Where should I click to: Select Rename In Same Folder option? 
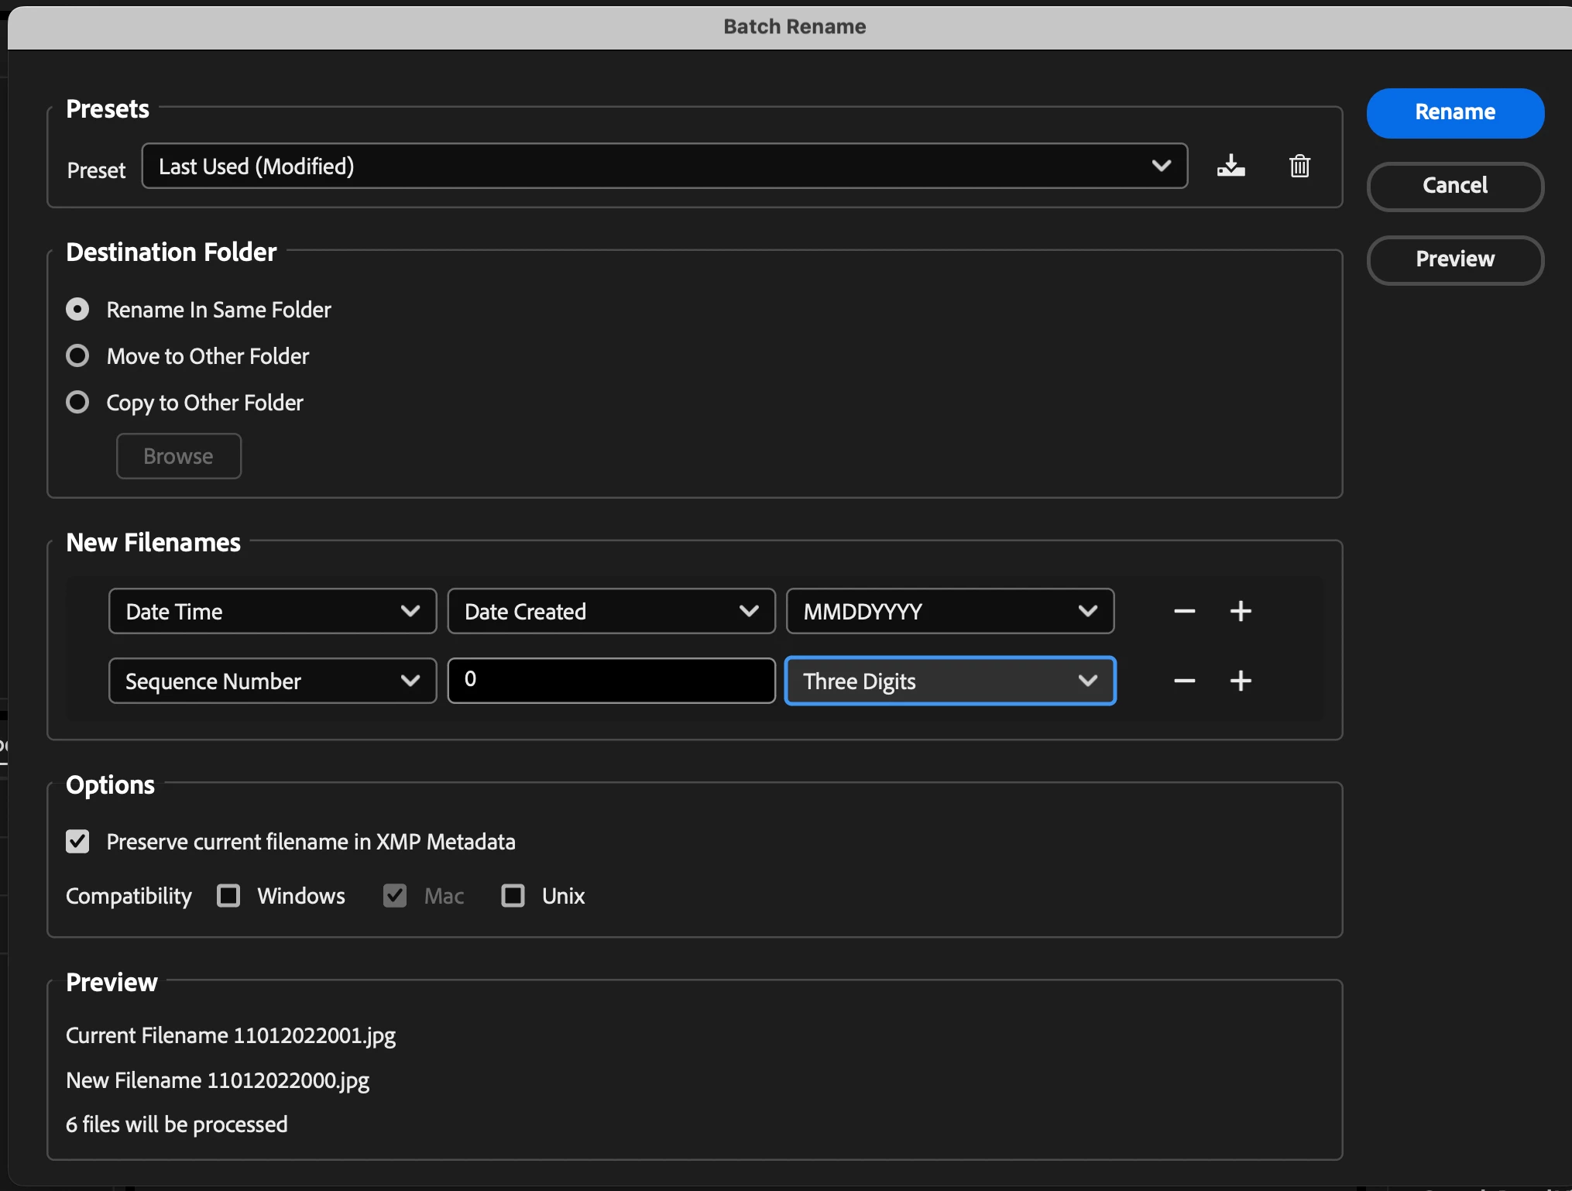(77, 310)
